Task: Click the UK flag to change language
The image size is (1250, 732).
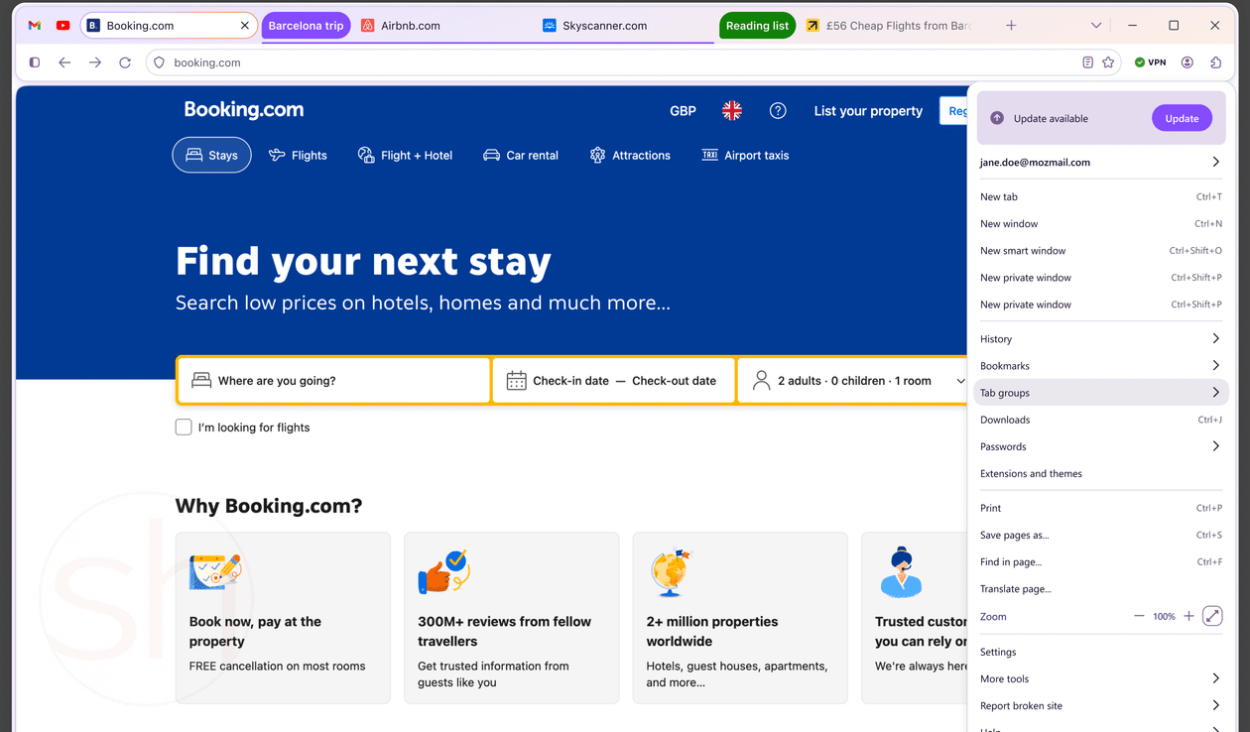Action: [x=731, y=110]
